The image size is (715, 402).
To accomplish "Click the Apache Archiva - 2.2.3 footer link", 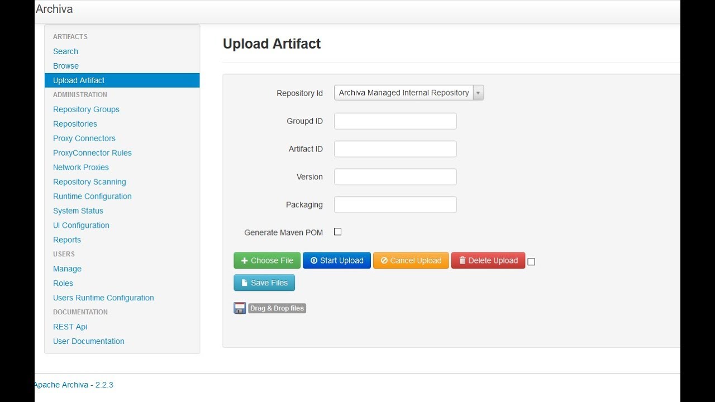I will click(x=74, y=385).
